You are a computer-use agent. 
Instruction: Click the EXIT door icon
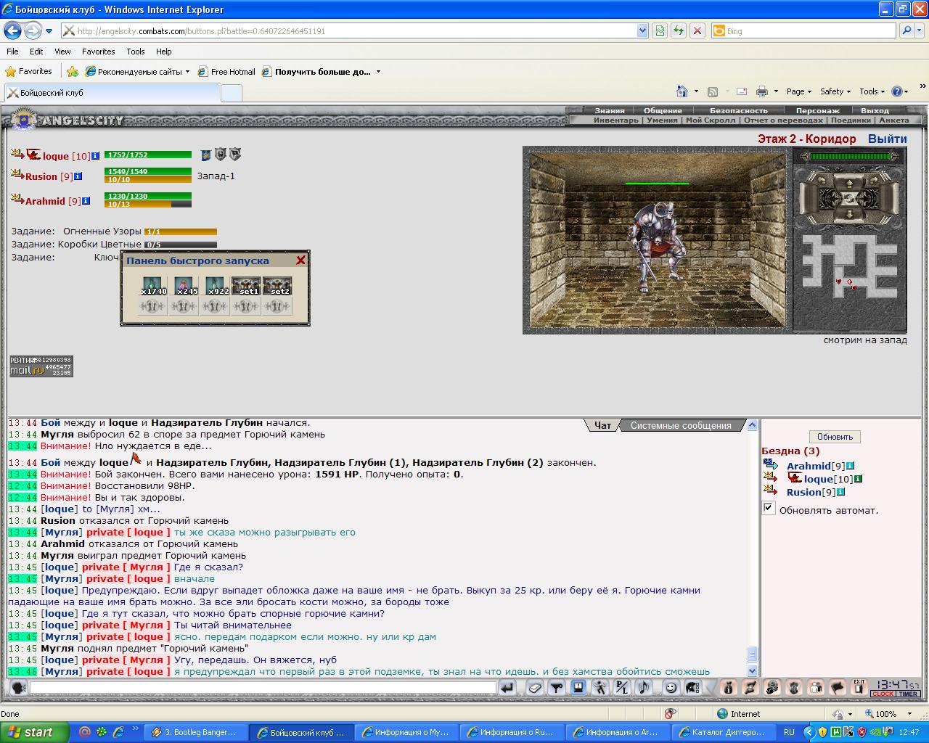tap(859, 686)
